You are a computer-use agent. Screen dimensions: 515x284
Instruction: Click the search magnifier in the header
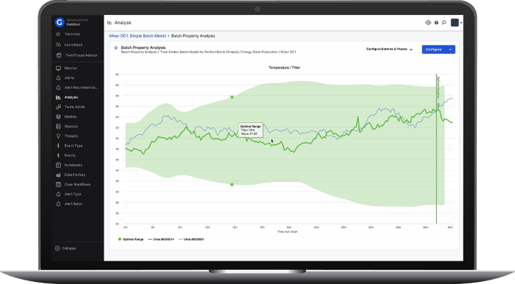[x=444, y=23]
